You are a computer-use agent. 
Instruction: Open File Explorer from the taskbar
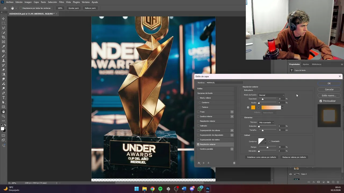pyautogui.click(x=145, y=189)
